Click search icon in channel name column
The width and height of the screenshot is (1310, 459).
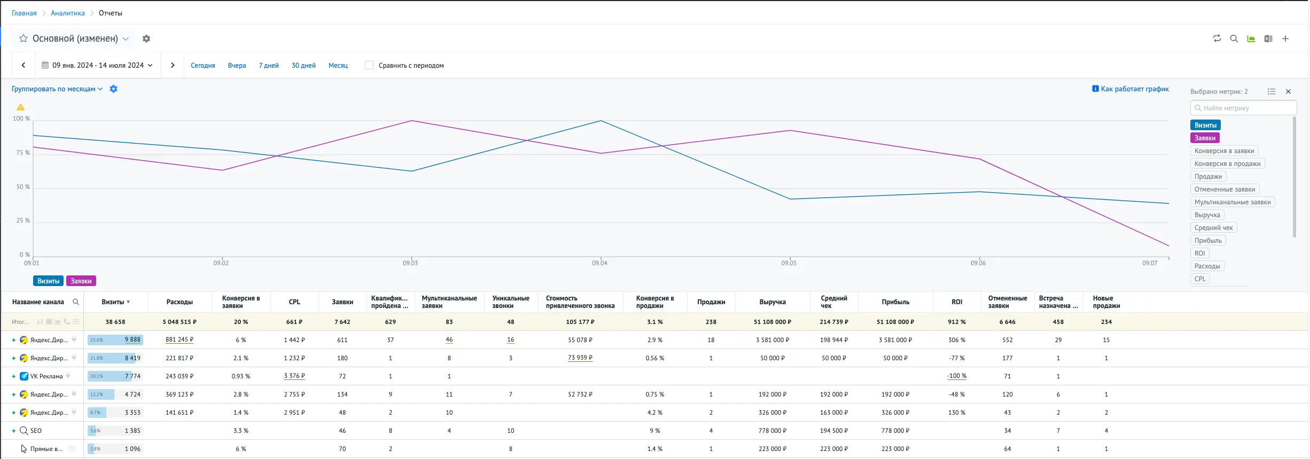76,302
